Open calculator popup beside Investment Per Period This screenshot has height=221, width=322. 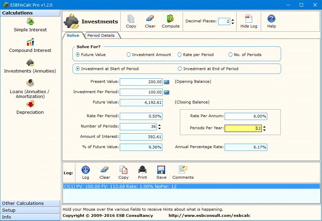(x=167, y=92)
